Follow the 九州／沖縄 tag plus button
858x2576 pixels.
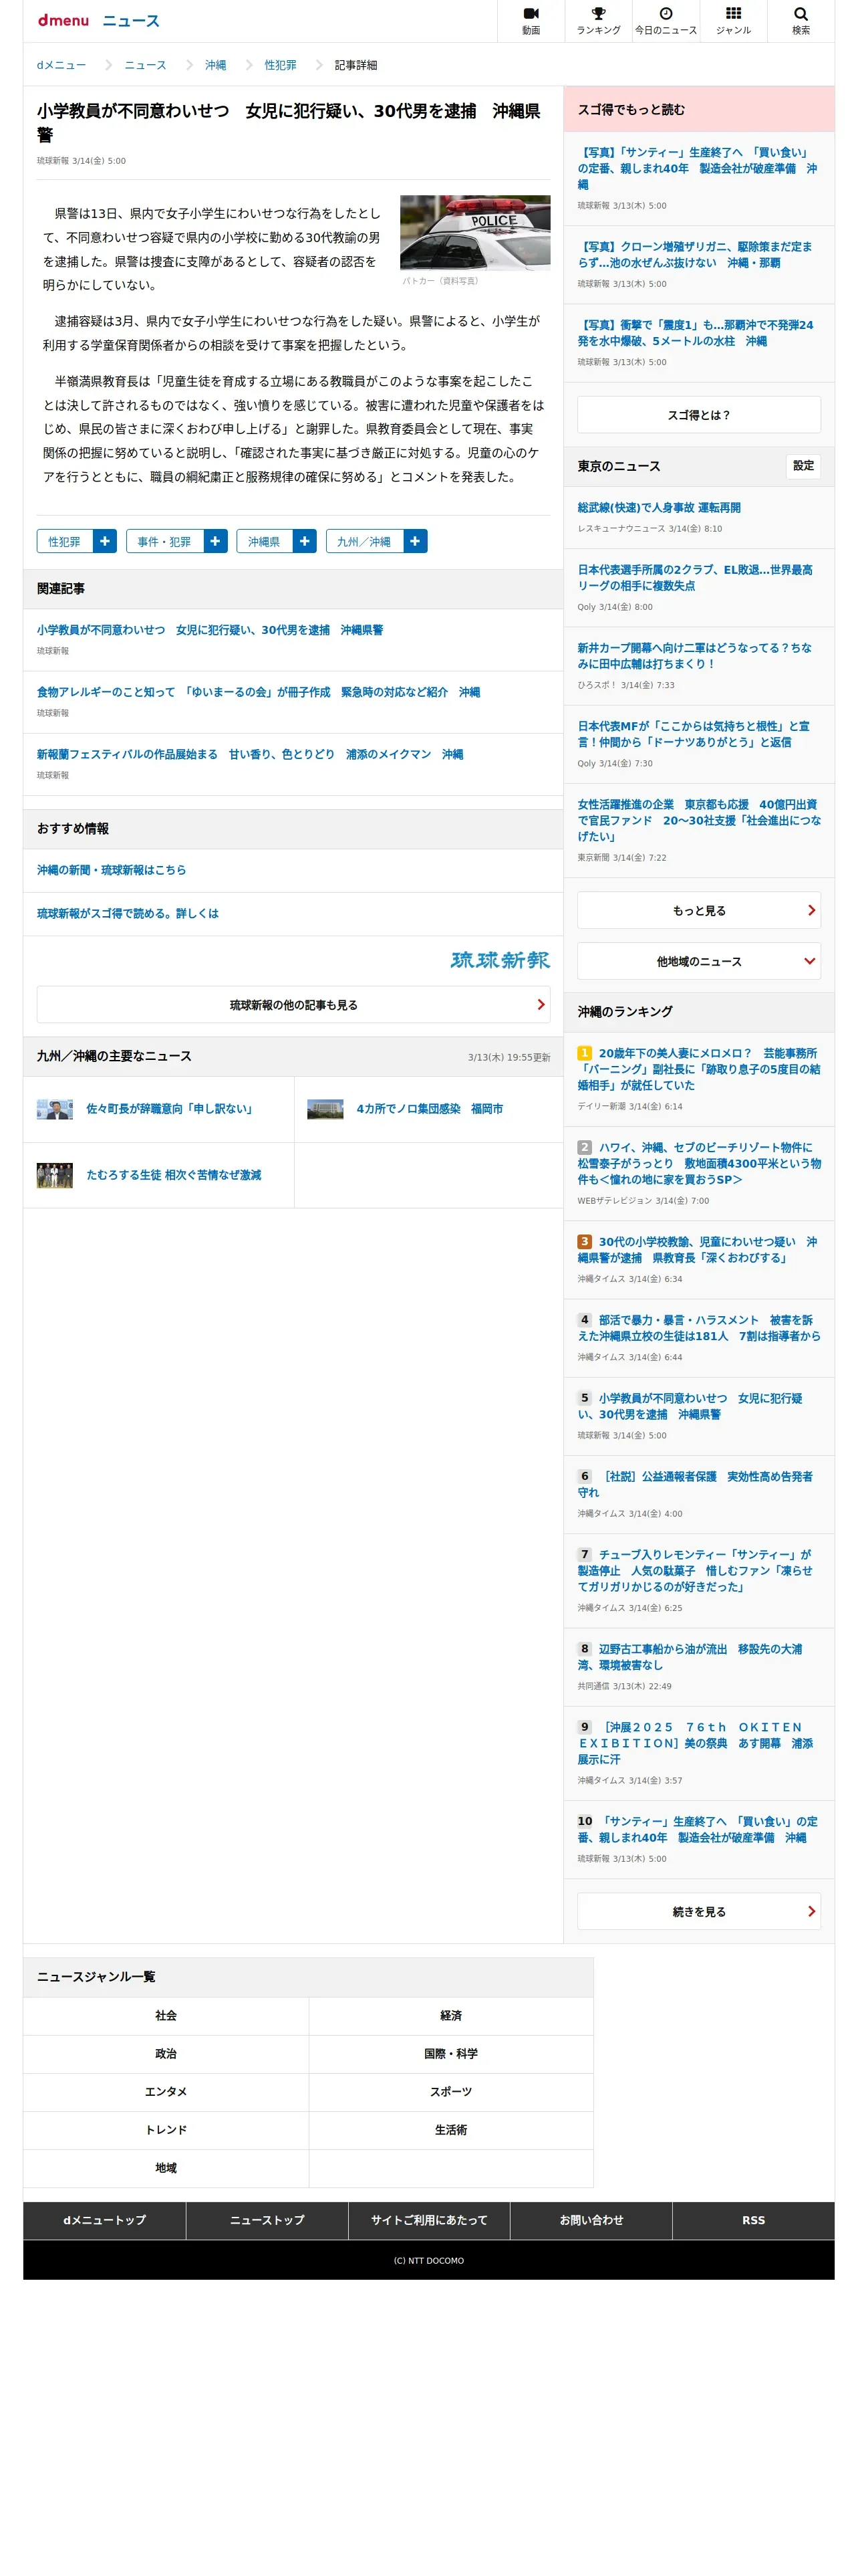click(414, 541)
